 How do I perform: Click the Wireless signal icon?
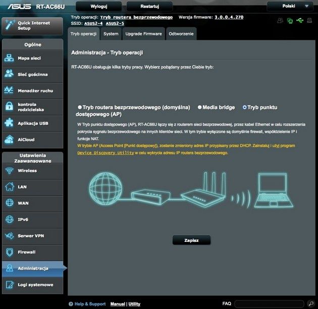9,171
